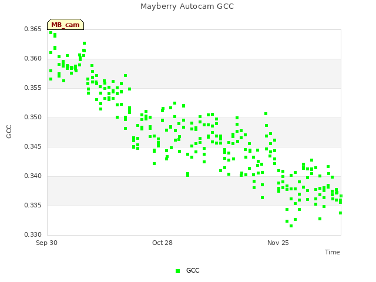Click the Oct 28 axis label

tap(162, 243)
